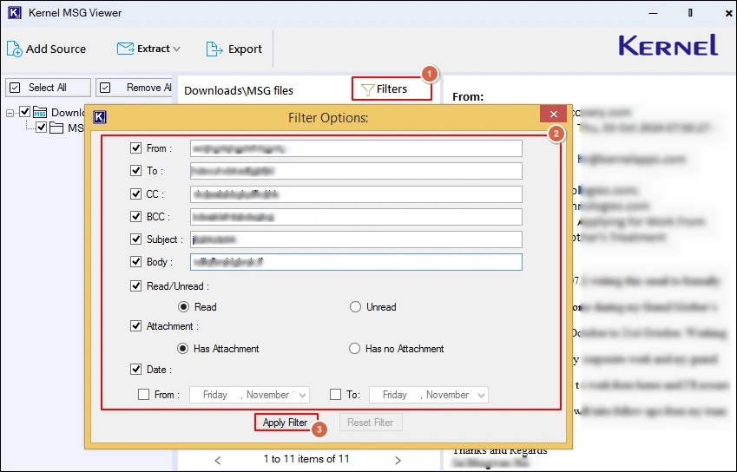737x472 pixels.
Task: Uncheck the Body filter checkbox
Action: click(x=135, y=262)
